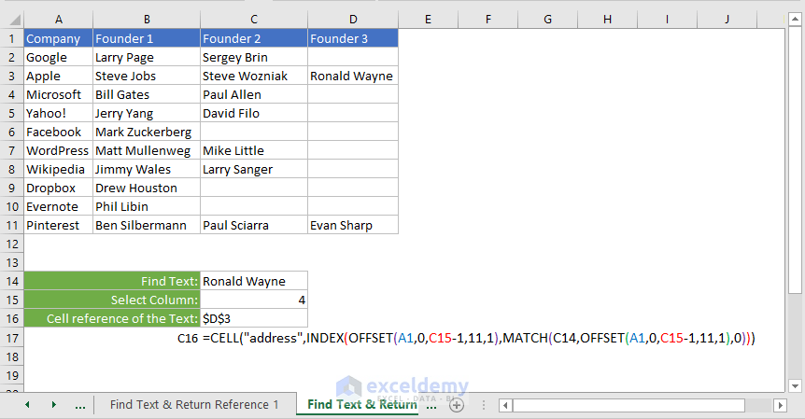
Task: Select the Ben Silbermann cell
Action: coord(147,225)
